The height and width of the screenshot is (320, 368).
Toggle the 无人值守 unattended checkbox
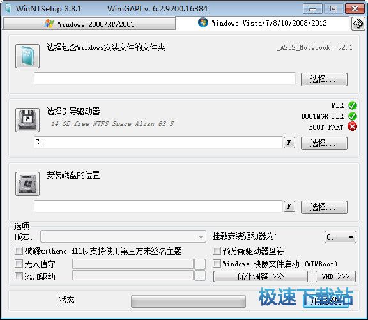coord(19,263)
